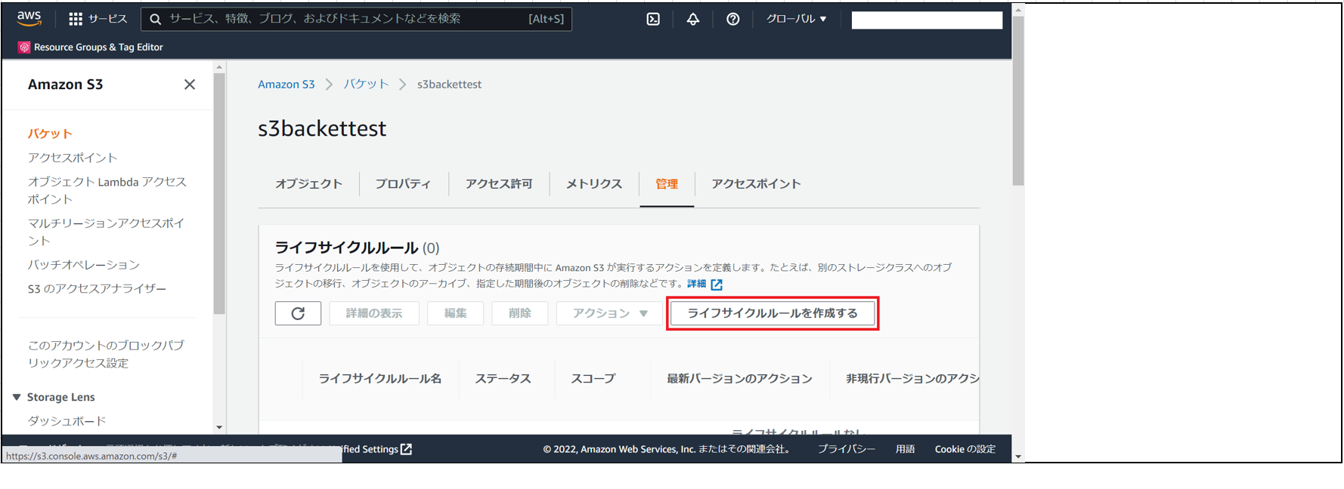Click the 削除 button

click(520, 313)
